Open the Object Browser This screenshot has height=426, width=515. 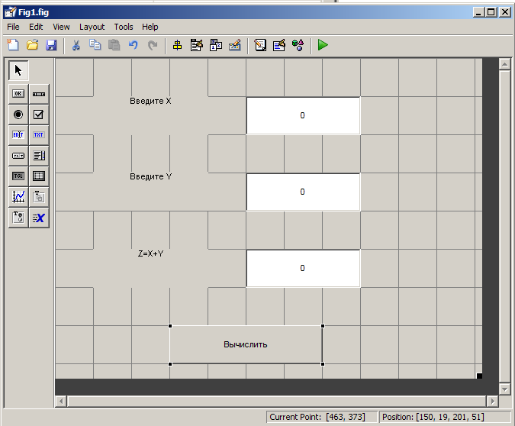tap(298, 45)
